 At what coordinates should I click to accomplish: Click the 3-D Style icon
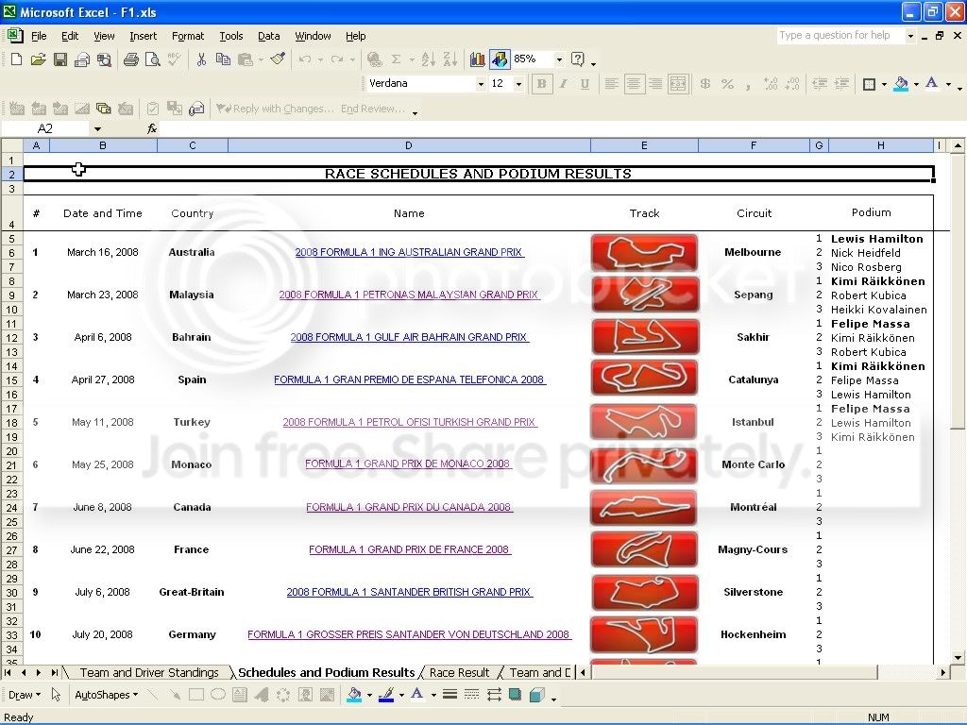(536, 695)
